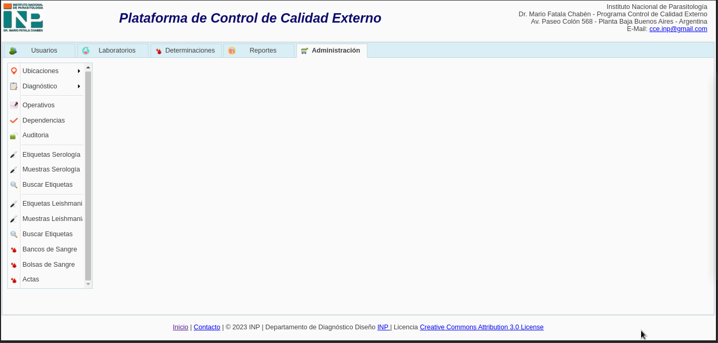Screen dimensions: 718x343
Task: Open the Creative Commons Attribution license link
Action: [481, 327]
